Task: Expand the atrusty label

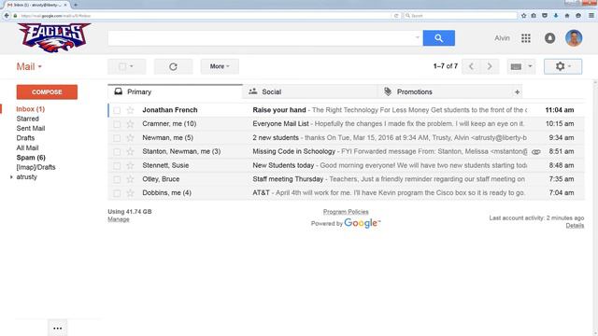Action: tap(11, 177)
